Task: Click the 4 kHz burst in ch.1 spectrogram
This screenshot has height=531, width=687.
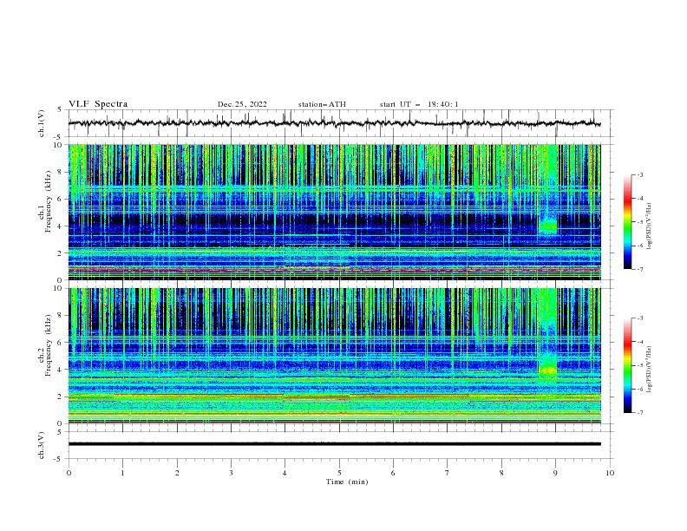Action: [547, 226]
